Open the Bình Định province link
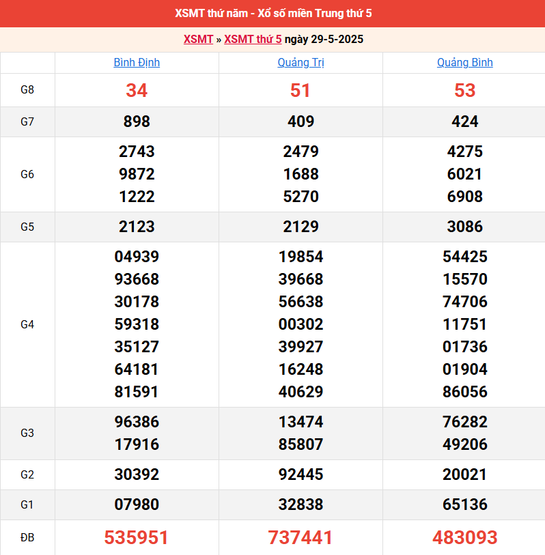This screenshot has height=555, width=545. point(137,63)
